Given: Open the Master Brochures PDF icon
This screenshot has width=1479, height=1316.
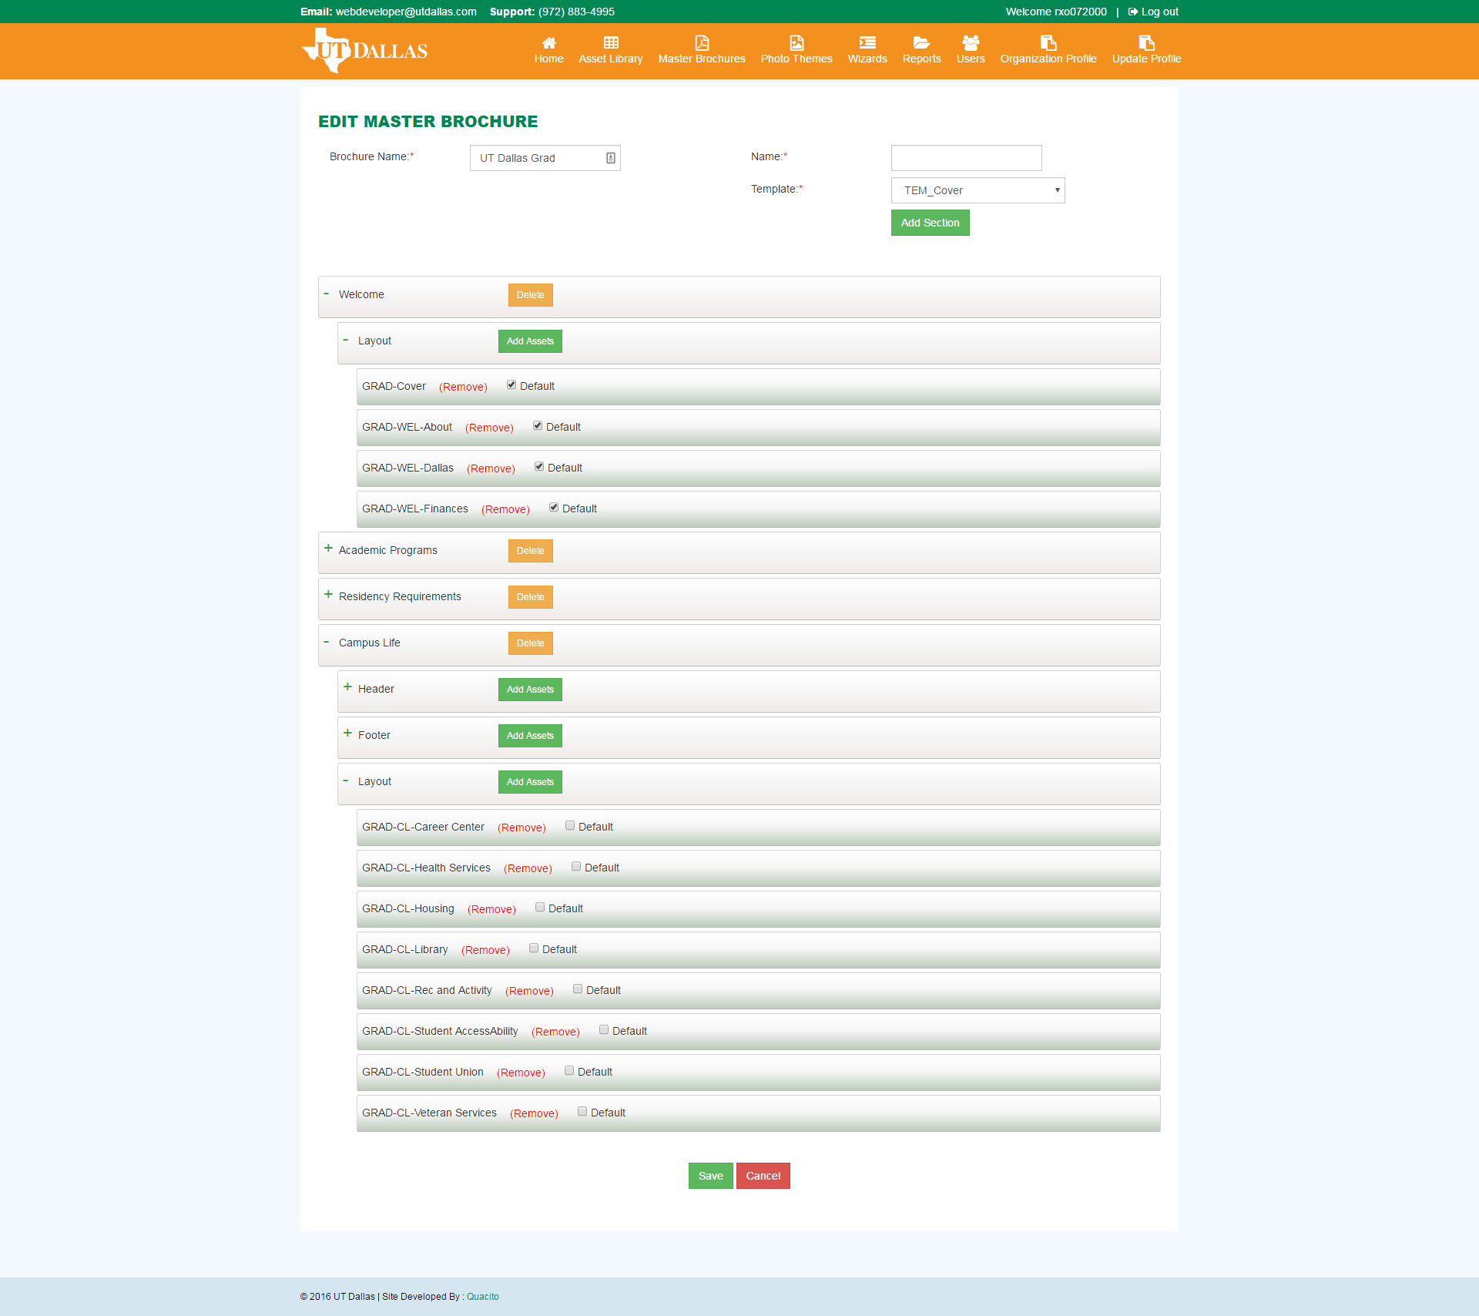Looking at the screenshot, I should pos(701,43).
